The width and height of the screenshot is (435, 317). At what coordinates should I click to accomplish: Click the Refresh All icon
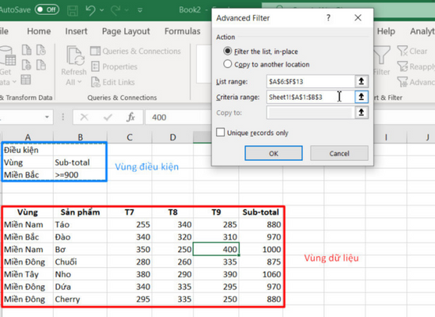74,56
